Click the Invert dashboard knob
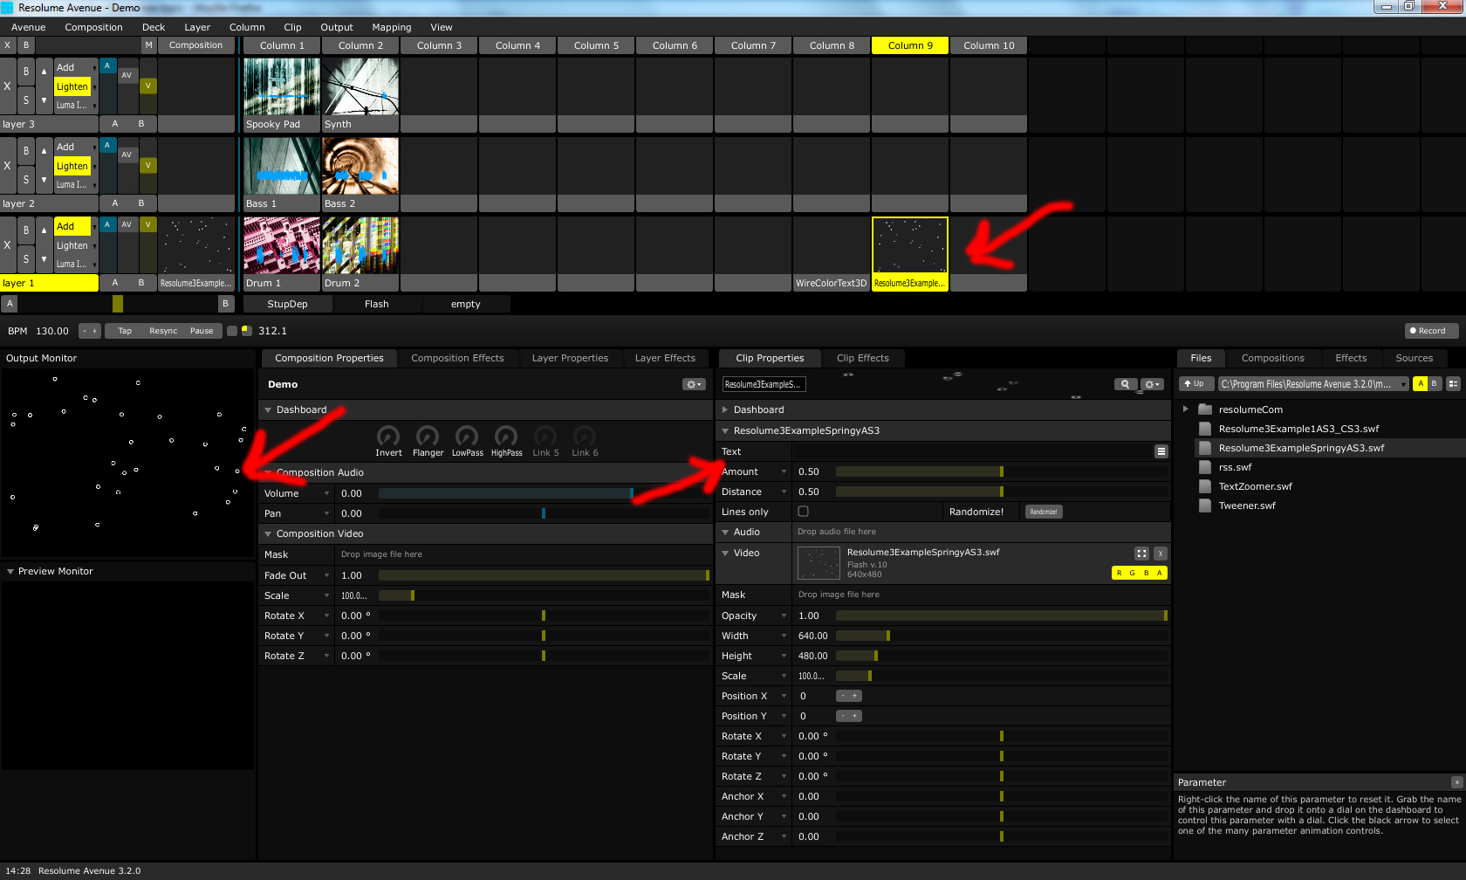Image resolution: width=1466 pixels, height=880 pixels. click(x=388, y=436)
